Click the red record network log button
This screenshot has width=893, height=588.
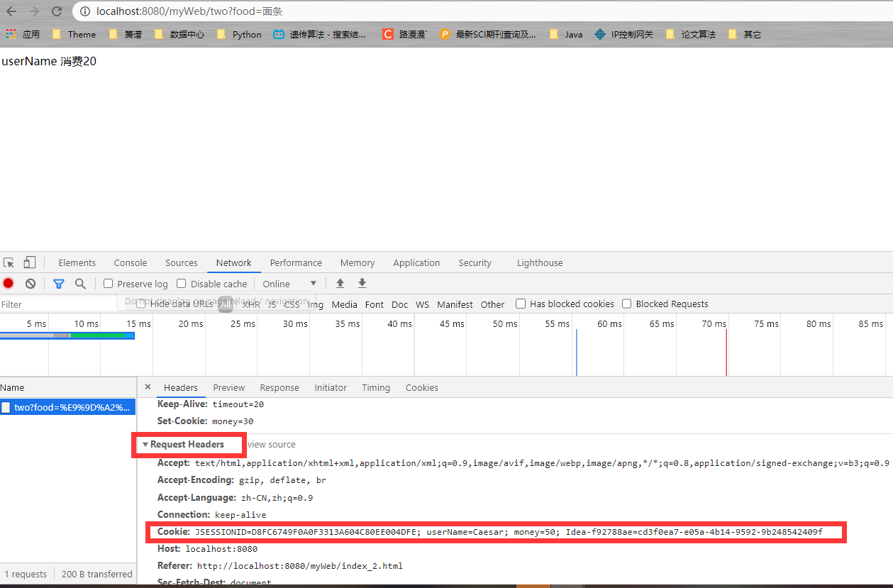tap(8, 283)
